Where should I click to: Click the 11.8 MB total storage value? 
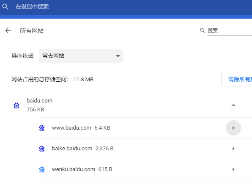(x=83, y=80)
